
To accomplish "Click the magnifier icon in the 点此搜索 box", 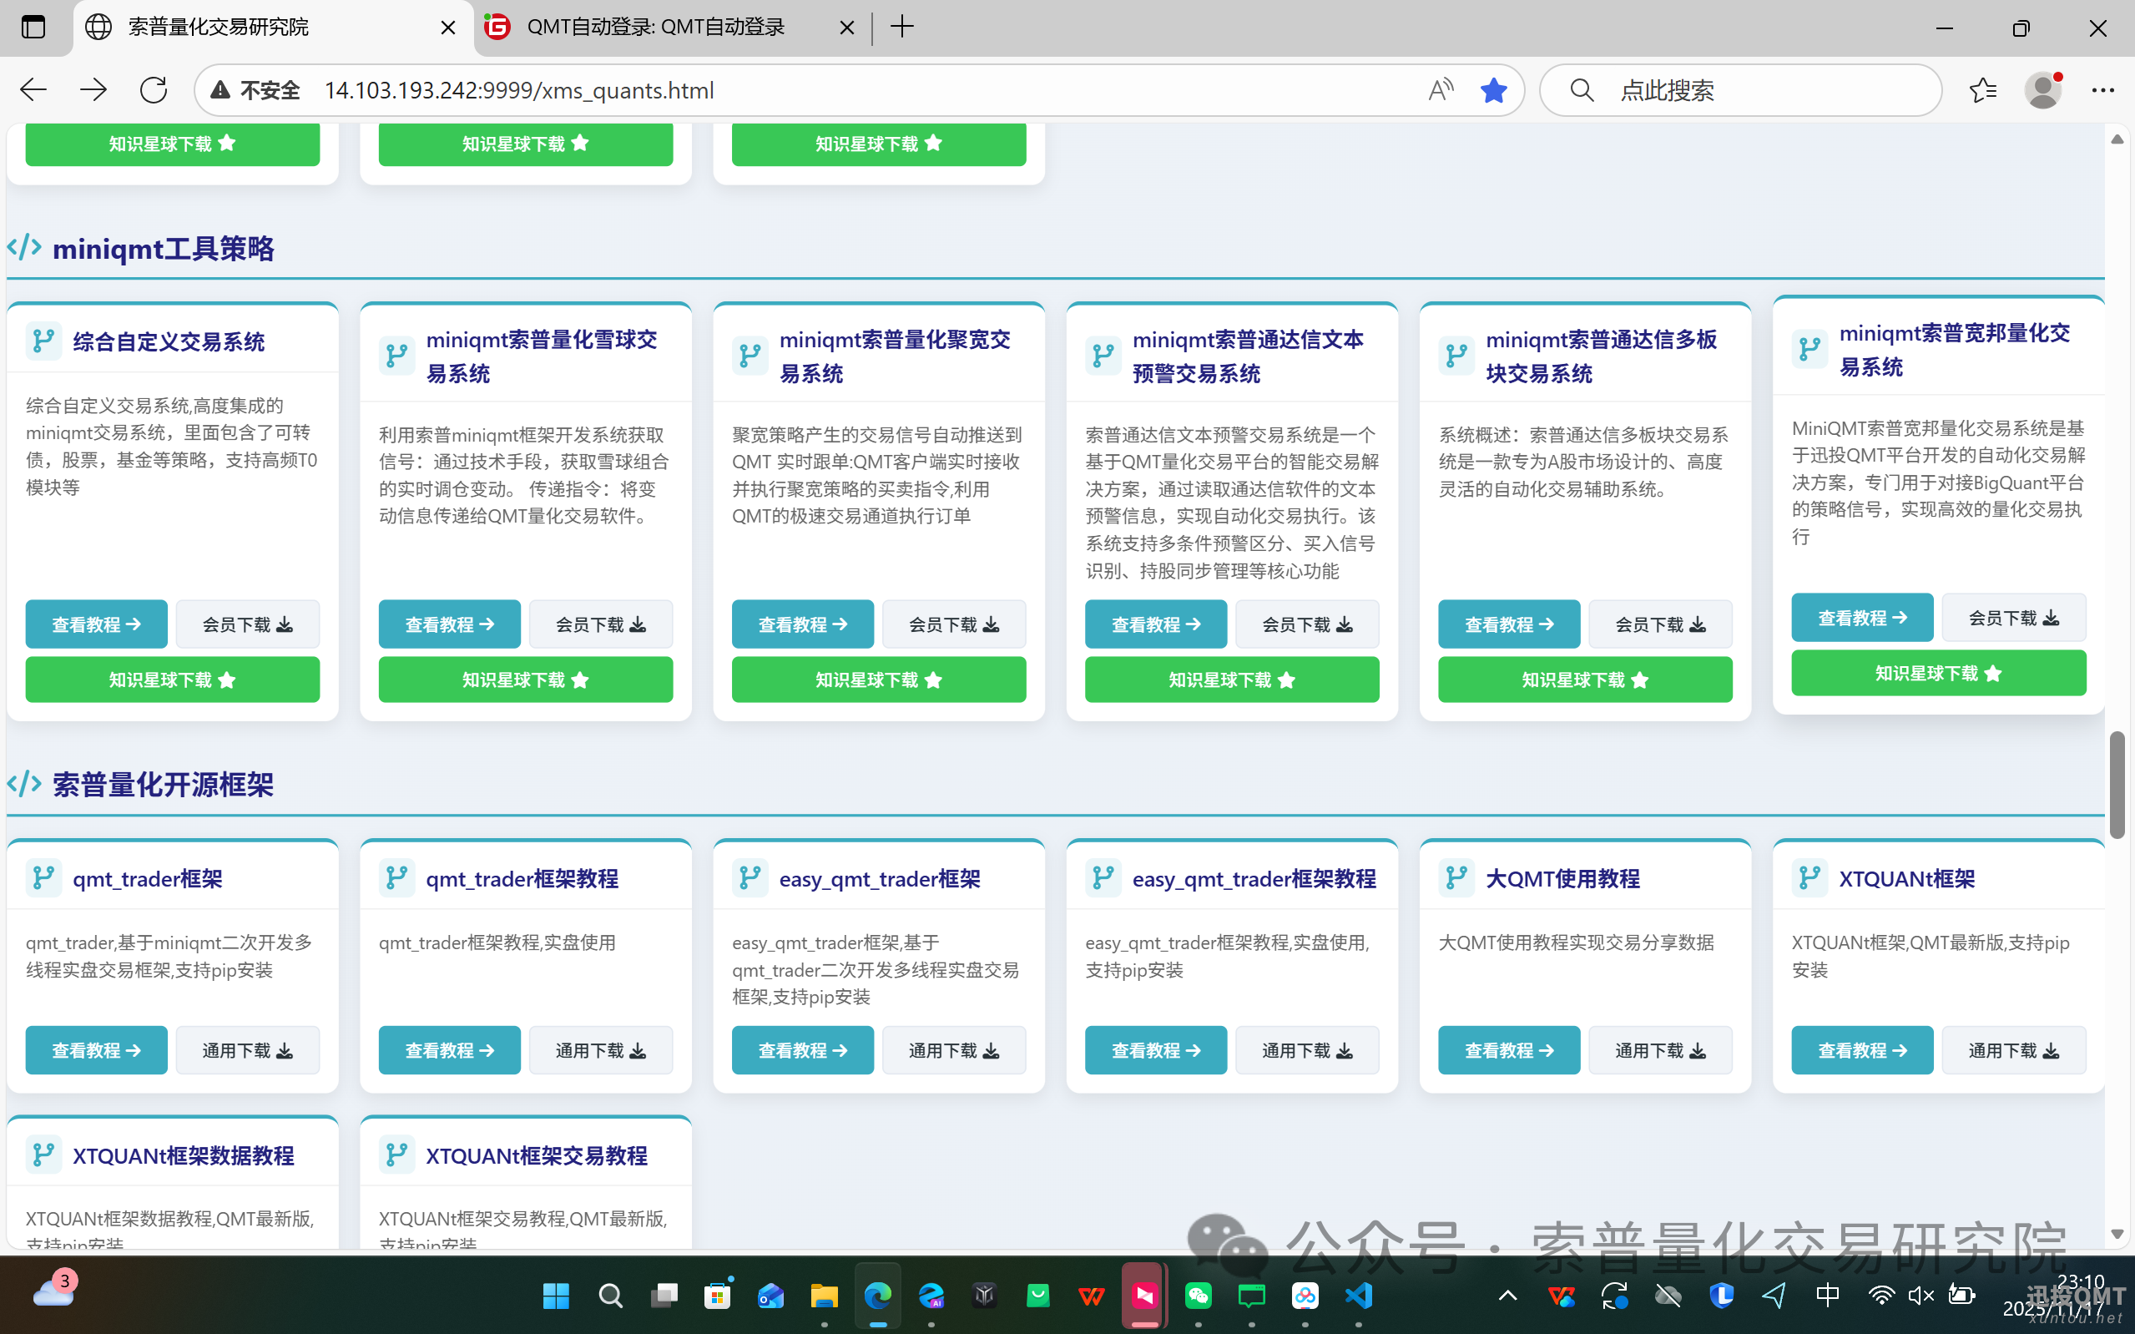I will pyautogui.click(x=1581, y=89).
